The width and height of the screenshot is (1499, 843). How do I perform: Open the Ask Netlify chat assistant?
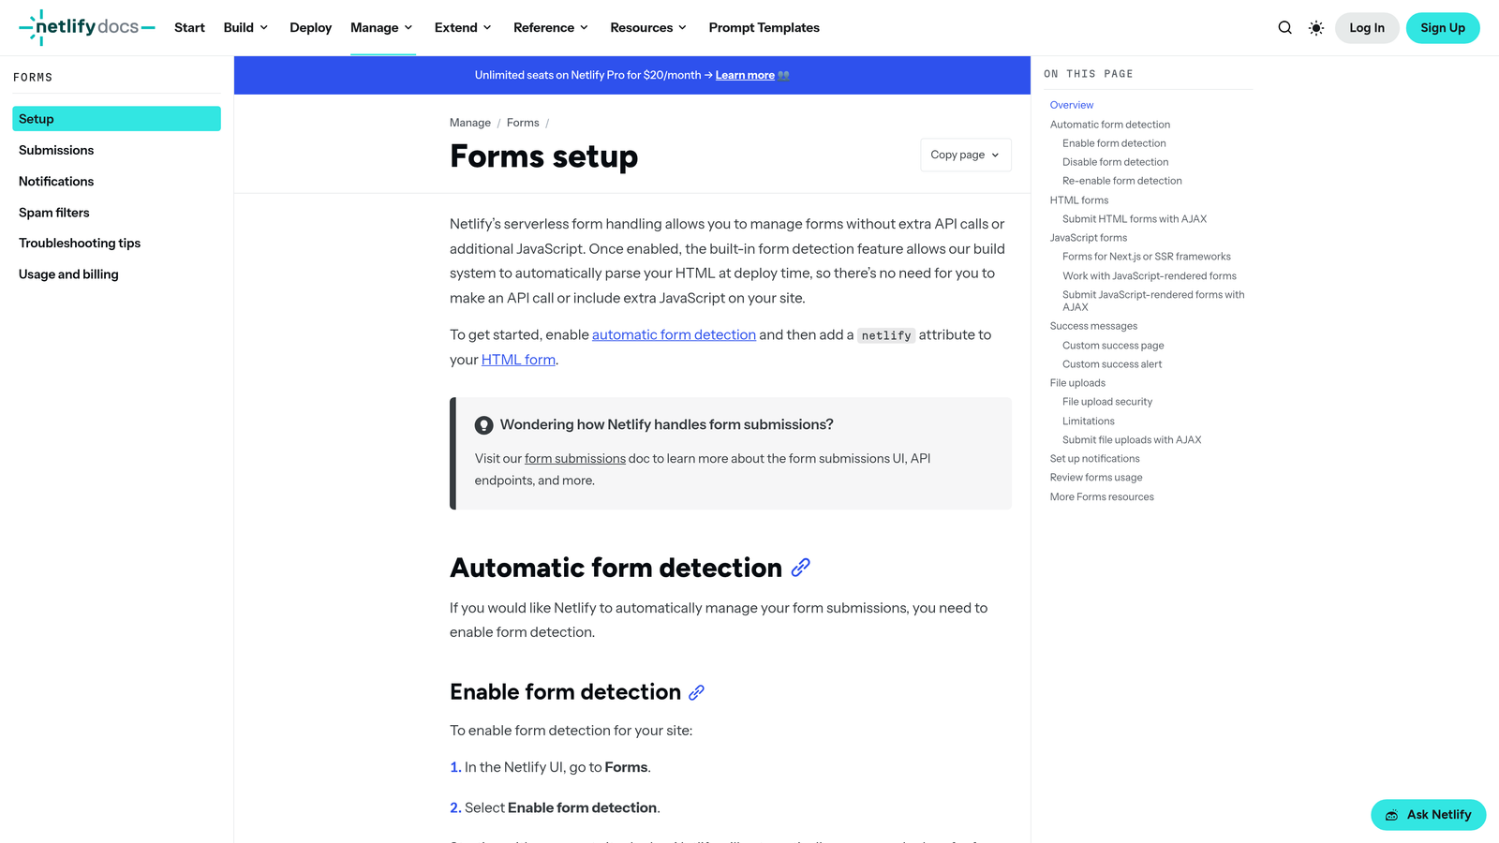tap(1428, 815)
